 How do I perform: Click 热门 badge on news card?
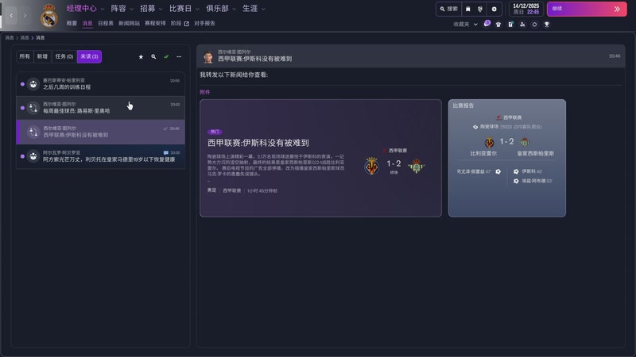215,132
